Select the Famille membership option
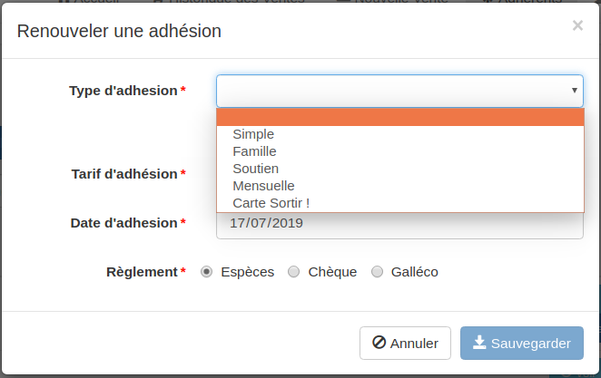Image resolution: width=601 pixels, height=378 pixels. tap(254, 151)
